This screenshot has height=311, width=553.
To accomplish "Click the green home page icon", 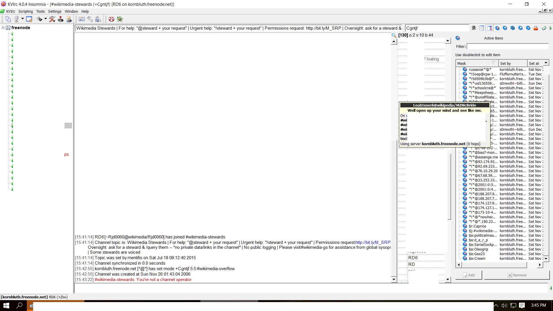I will 120,19.
